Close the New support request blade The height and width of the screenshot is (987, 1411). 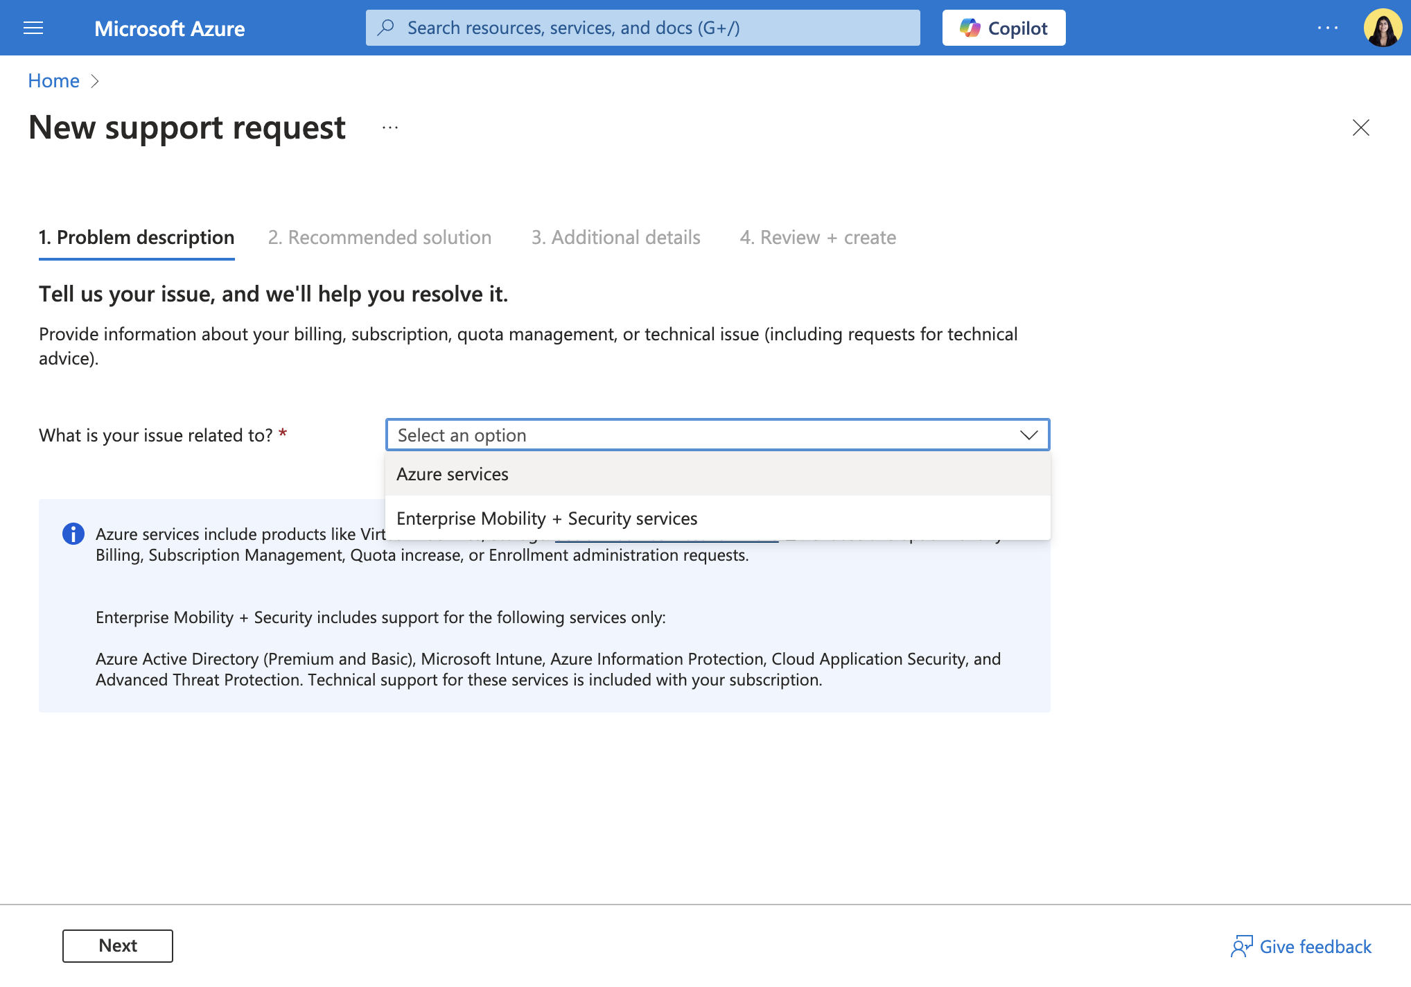[1360, 128]
